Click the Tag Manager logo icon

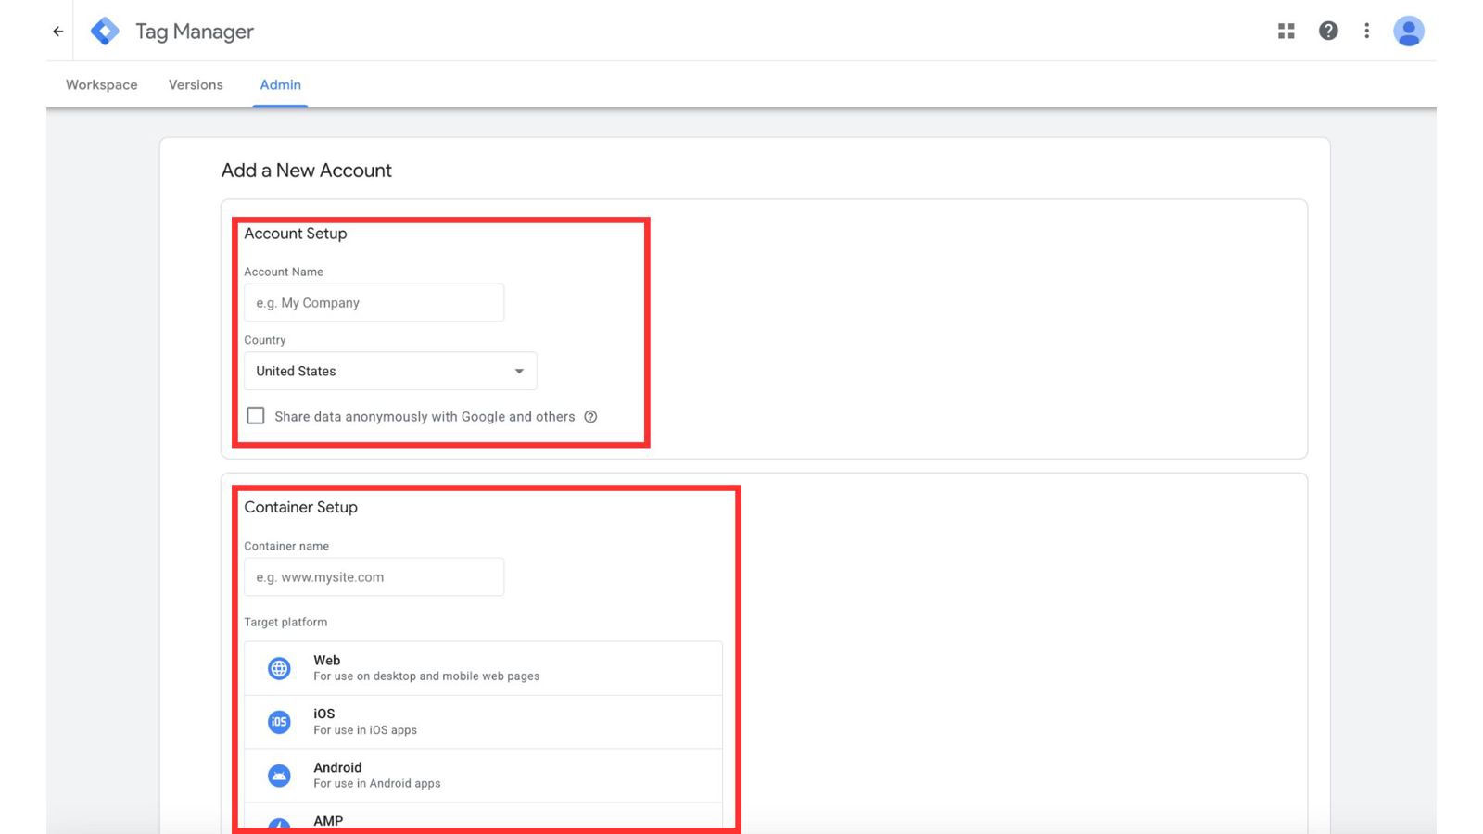(105, 32)
